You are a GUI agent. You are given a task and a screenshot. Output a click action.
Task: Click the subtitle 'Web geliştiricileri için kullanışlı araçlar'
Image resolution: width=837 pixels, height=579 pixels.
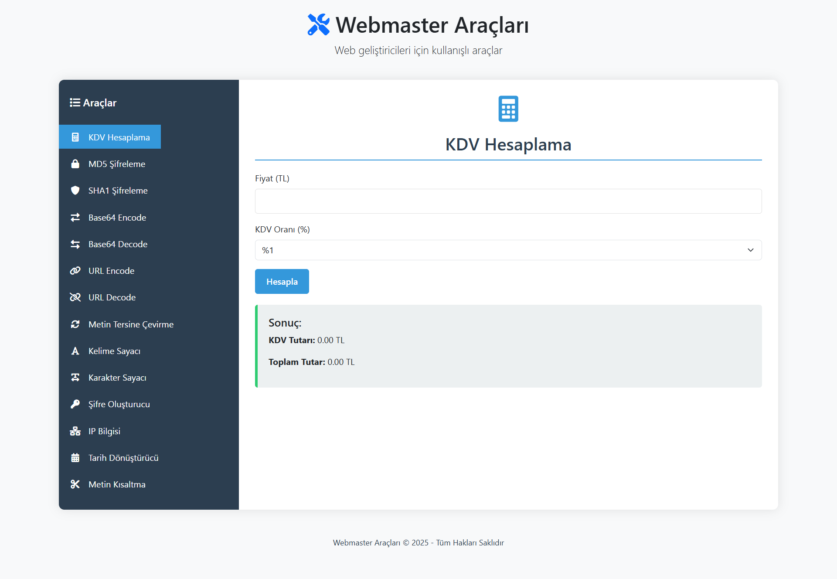pos(418,51)
